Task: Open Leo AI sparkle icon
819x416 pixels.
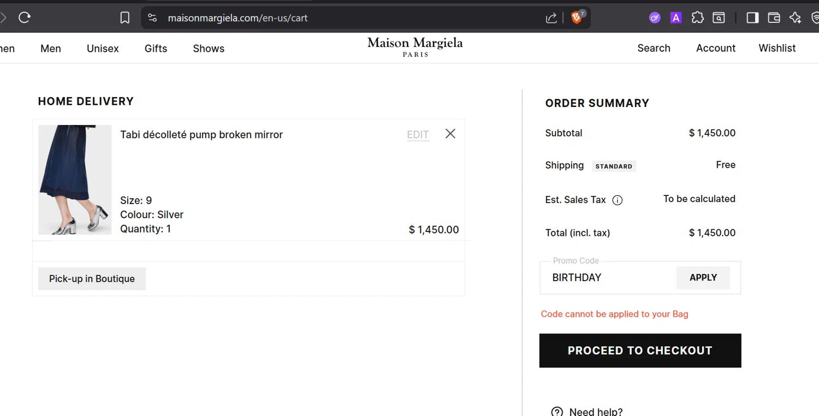Action: pyautogui.click(x=795, y=18)
